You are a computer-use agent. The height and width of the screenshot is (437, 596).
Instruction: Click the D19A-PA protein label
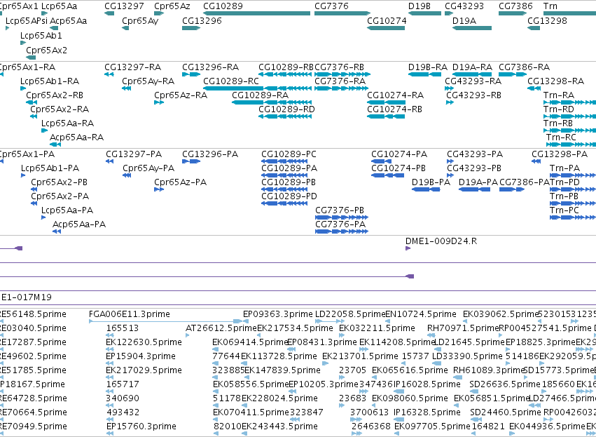(478, 182)
